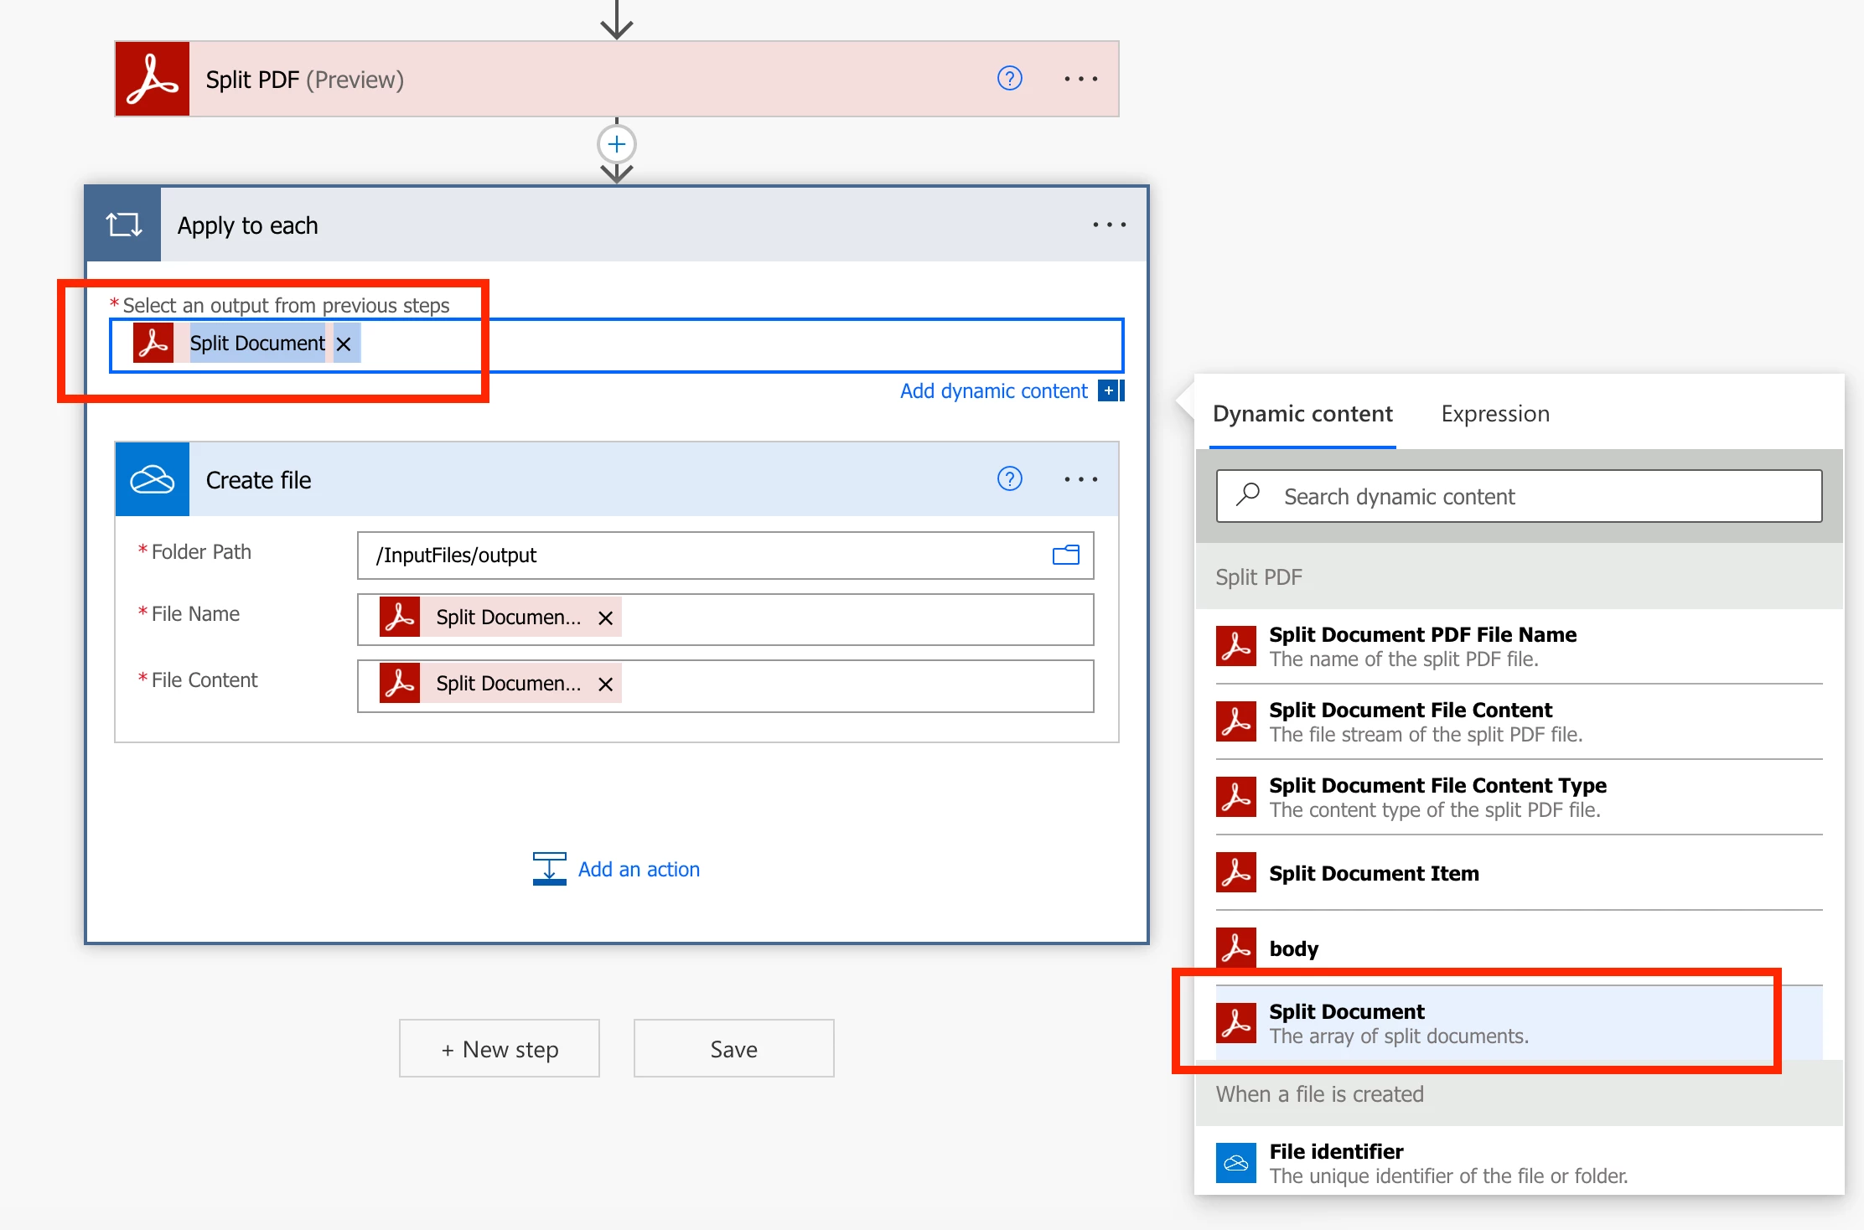This screenshot has height=1230, width=1864.
Task: Remove token from File Name field
Action: [x=605, y=618]
